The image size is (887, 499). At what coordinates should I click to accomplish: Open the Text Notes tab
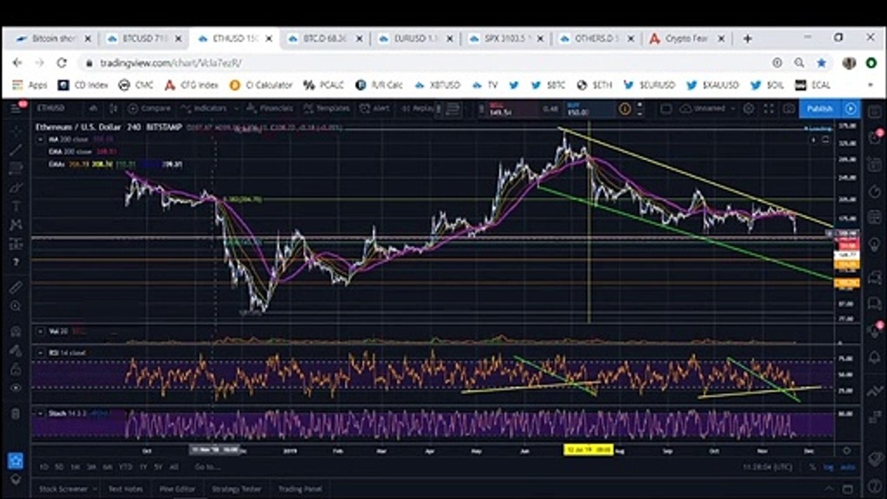pos(125,489)
